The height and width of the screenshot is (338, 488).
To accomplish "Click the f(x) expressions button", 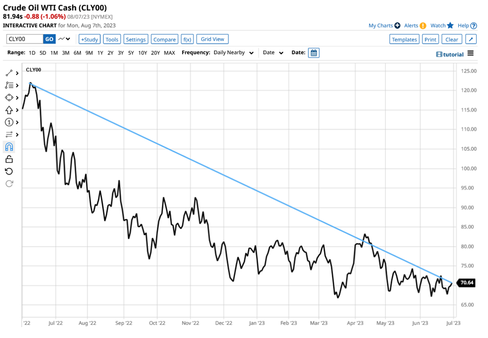I will [x=187, y=39].
